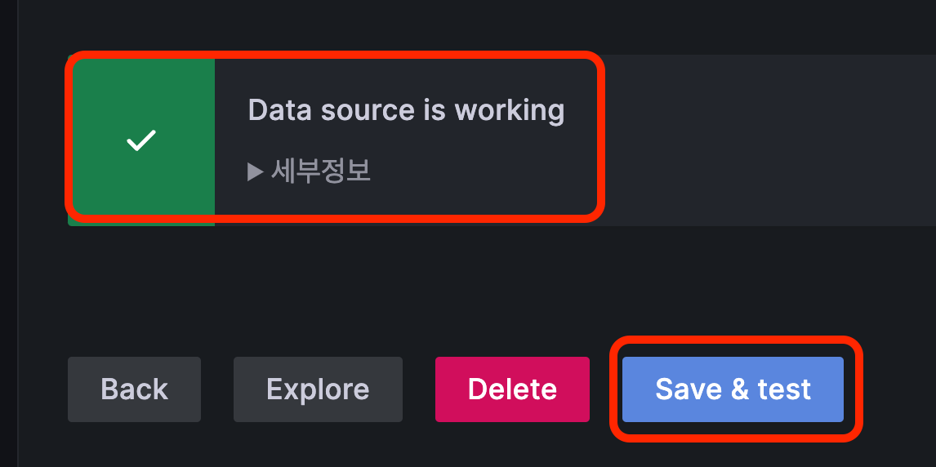
Task: Click the gray Explore button label
Action: pos(318,390)
